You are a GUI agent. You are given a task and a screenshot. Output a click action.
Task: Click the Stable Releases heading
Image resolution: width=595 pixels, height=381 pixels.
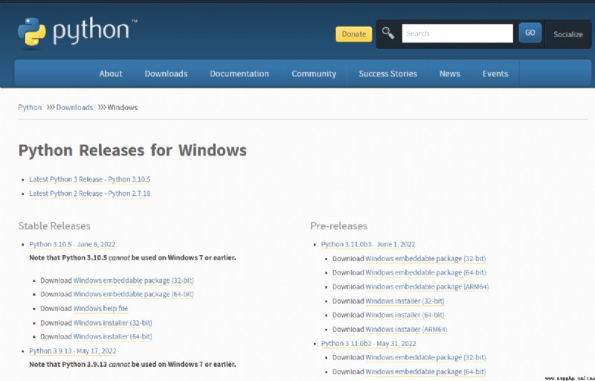tap(54, 226)
